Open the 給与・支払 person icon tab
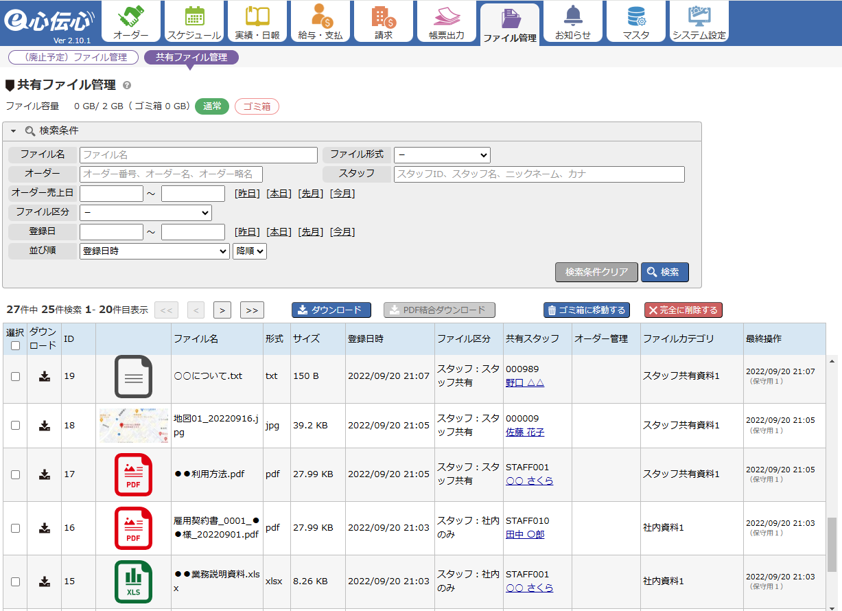The width and height of the screenshot is (842, 611). click(320, 22)
